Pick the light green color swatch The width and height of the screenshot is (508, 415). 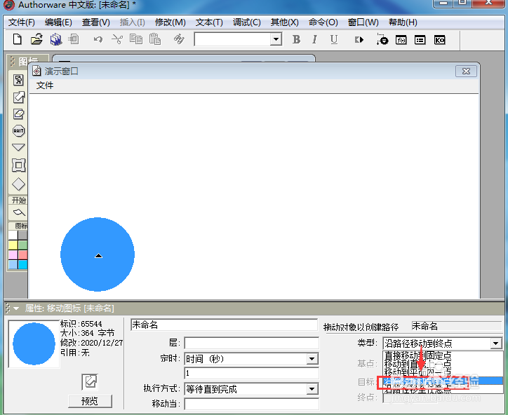[22, 245]
